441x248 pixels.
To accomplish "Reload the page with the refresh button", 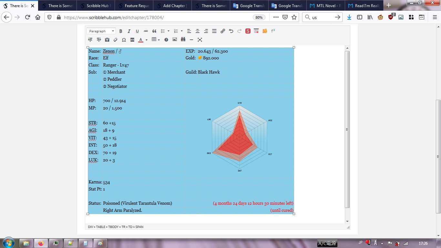I will (27, 17).
